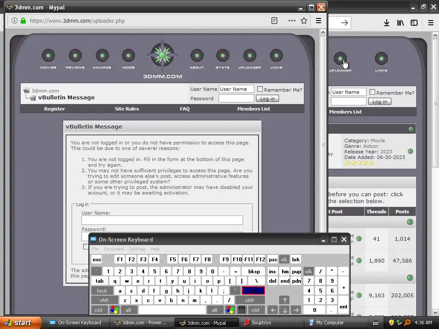
Task: Toggle the slk scroll lock key
Action: click(284, 259)
